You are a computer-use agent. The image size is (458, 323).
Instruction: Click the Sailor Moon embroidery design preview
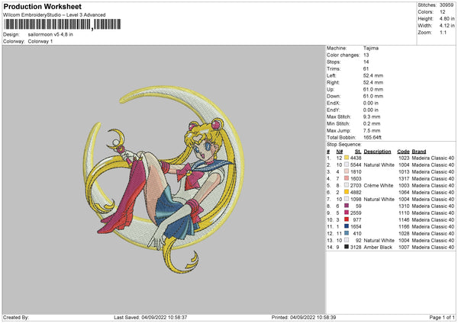point(163,180)
